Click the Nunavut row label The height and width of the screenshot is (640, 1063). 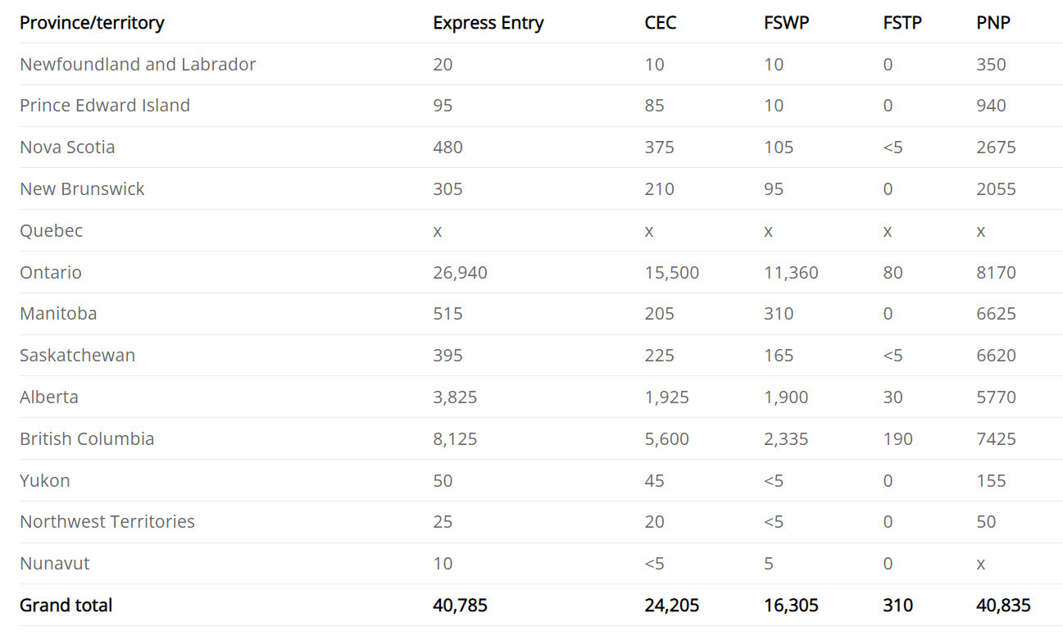(x=54, y=564)
